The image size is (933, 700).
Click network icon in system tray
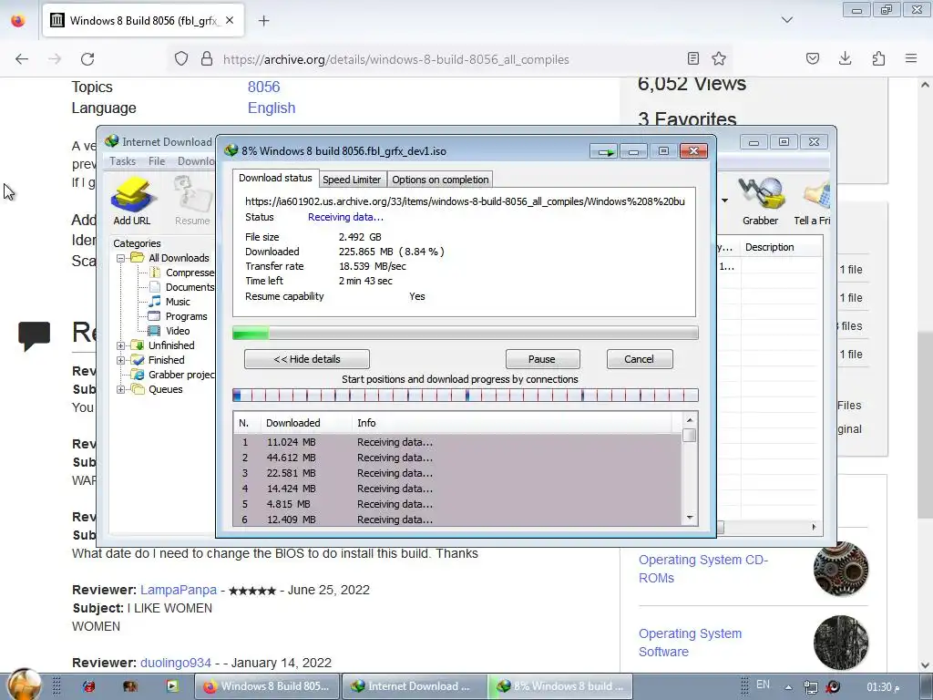click(x=810, y=687)
